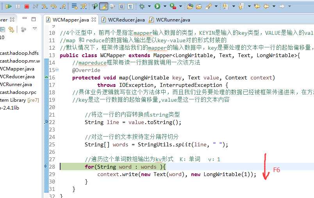Click the Debug bug icon

coord(142,6)
